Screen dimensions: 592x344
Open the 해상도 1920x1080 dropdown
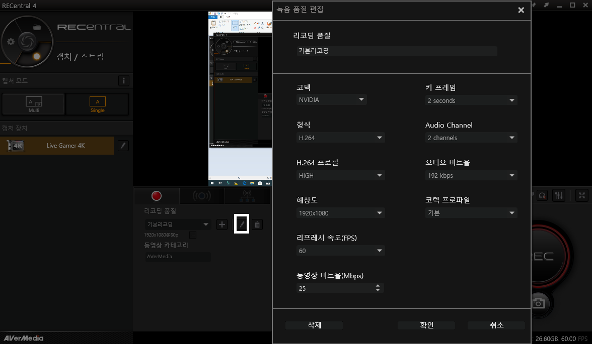click(x=340, y=213)
